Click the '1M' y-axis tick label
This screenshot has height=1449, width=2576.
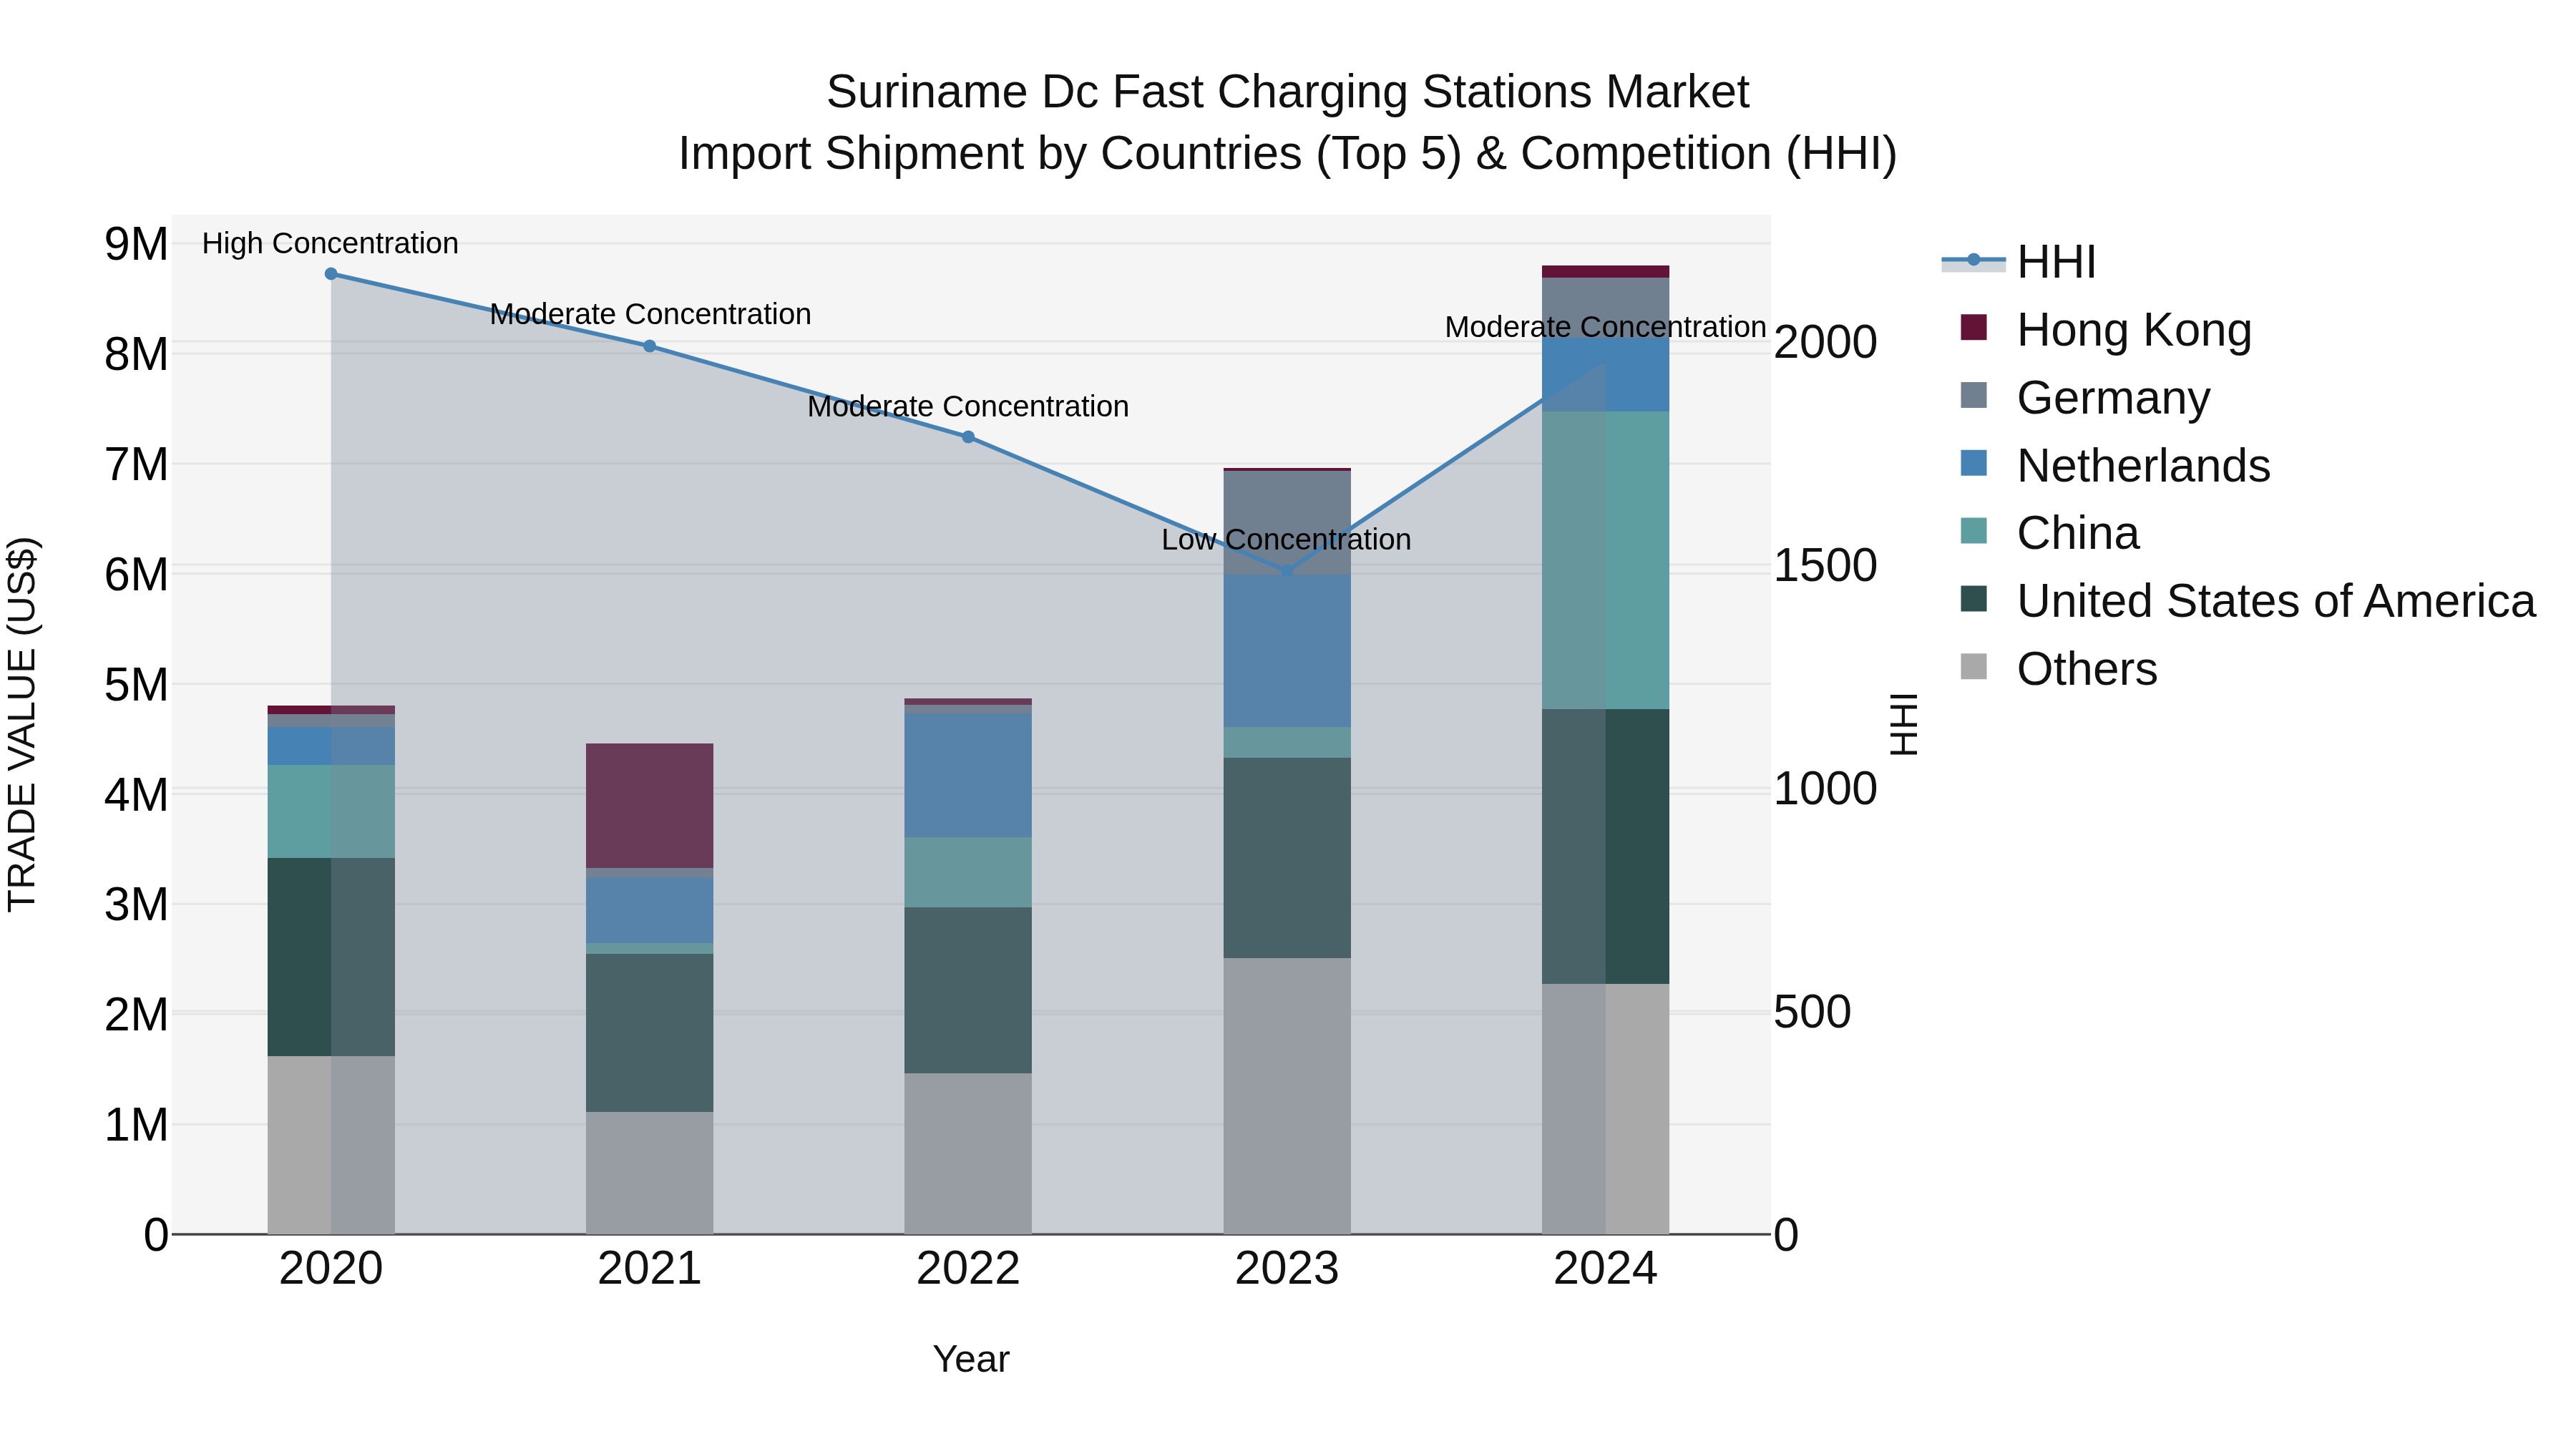tap(136, 1125)
